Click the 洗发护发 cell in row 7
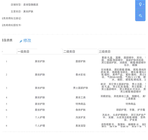Screen dimensions: 148x140 [x=80, y=117]
